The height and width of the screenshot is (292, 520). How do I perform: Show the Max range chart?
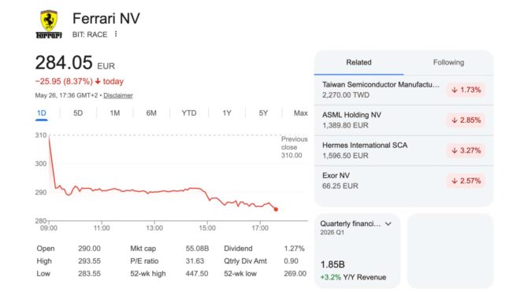tap(300, 113)
